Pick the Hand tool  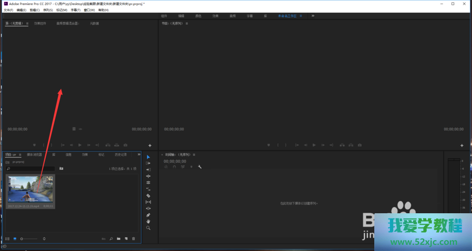[148, 221]
